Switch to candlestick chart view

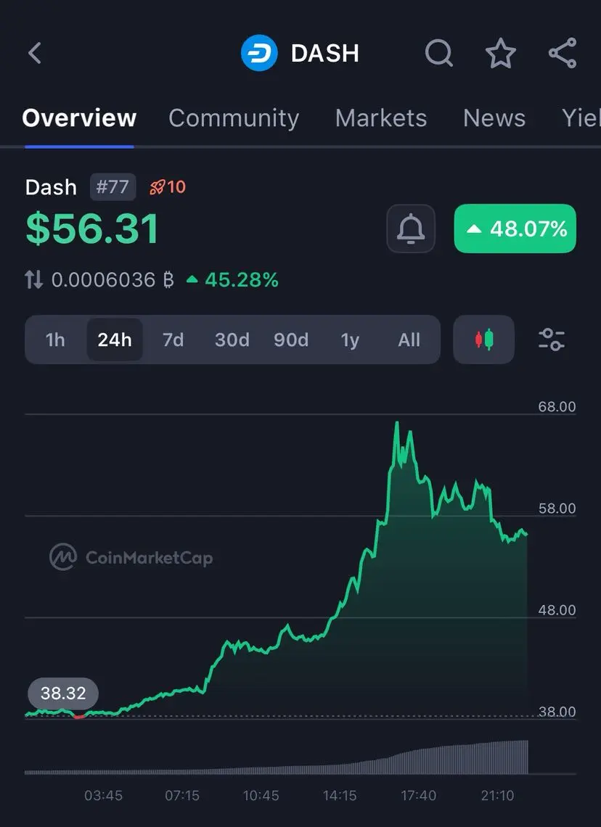coord(484,340)
